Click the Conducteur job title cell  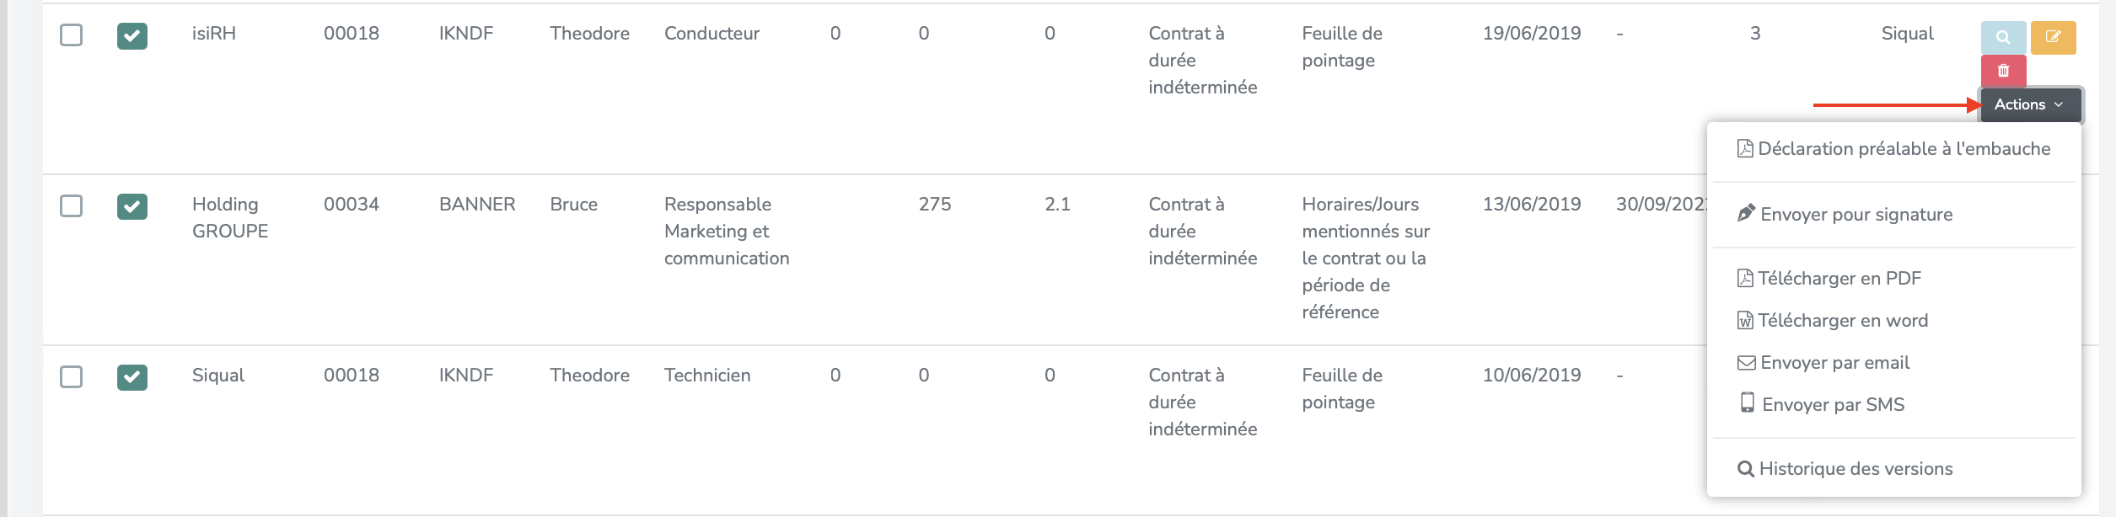(x=712, y=33)
